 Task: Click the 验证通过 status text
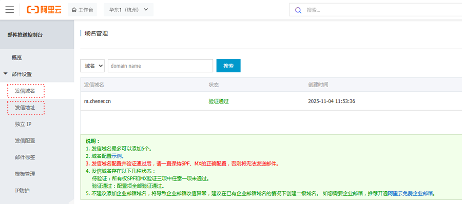coord(219,101)
